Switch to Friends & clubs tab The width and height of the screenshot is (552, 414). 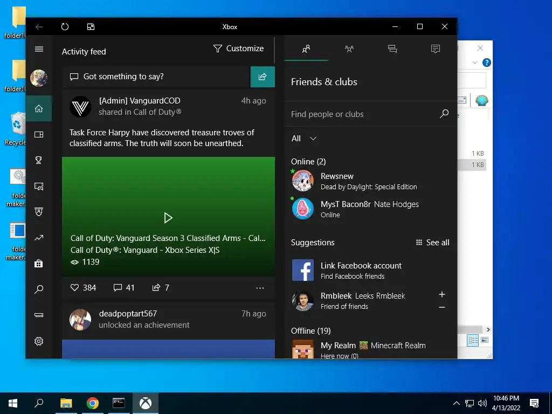306,49
